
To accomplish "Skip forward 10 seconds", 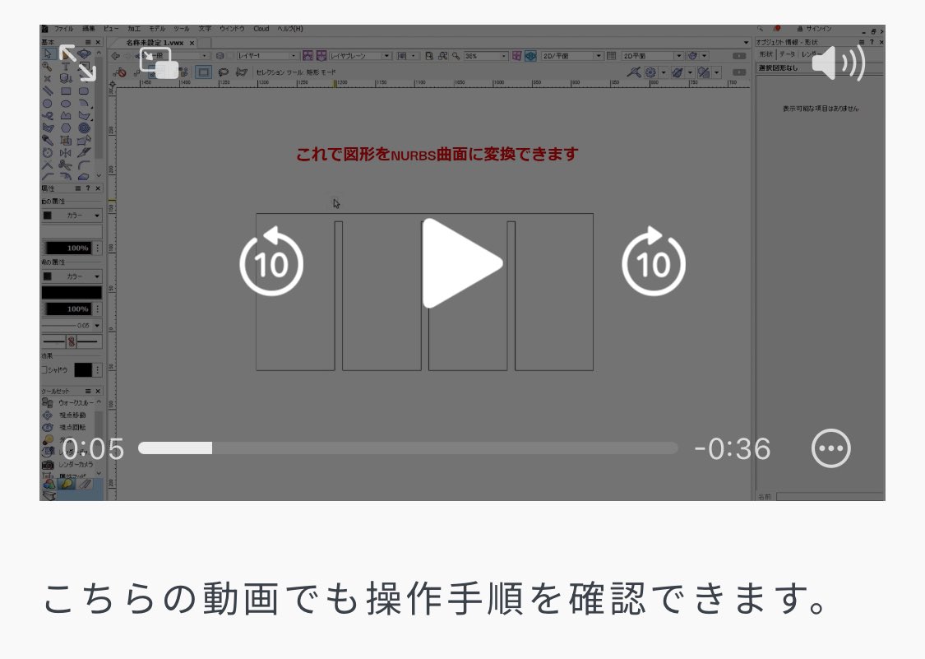I will (654, 261).
